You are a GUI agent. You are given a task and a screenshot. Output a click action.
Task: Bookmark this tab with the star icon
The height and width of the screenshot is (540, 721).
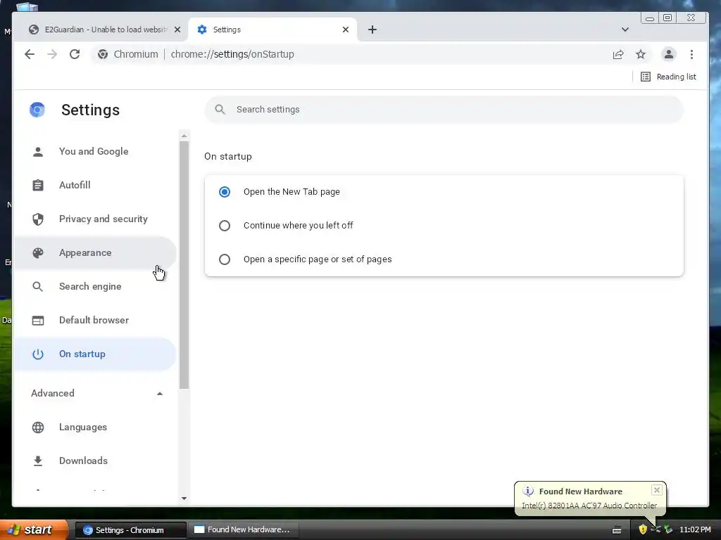(641, 54)
